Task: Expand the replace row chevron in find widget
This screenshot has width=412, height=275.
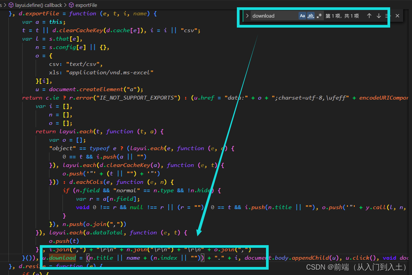Action: 247,16
